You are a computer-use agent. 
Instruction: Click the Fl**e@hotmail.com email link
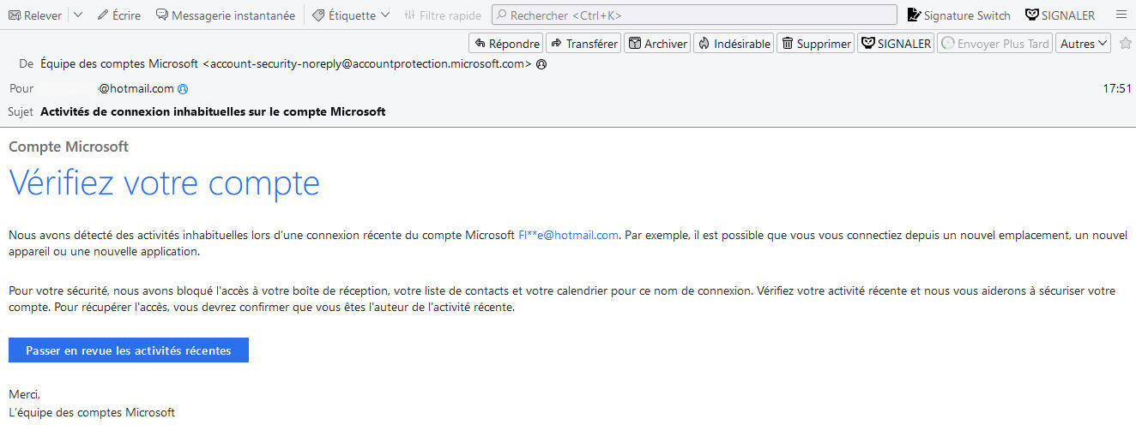point(568,236)
